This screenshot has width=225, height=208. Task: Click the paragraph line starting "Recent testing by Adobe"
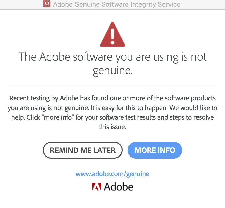click(112, 98)
